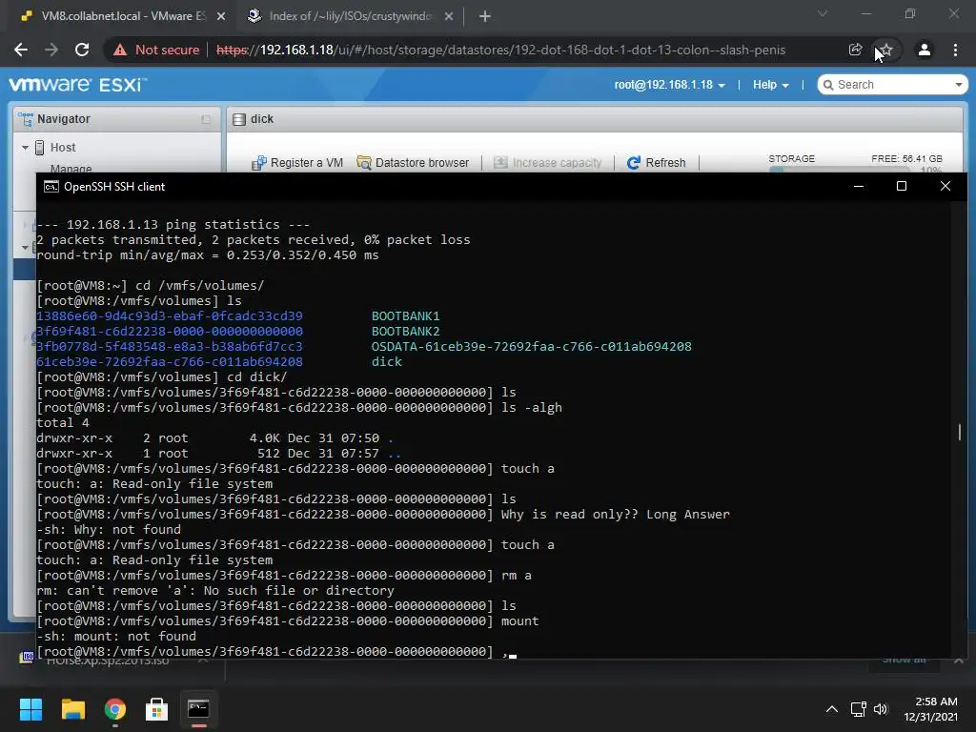Open the clock and date panel
976x732 pixels.
click(x=930, y=709)
